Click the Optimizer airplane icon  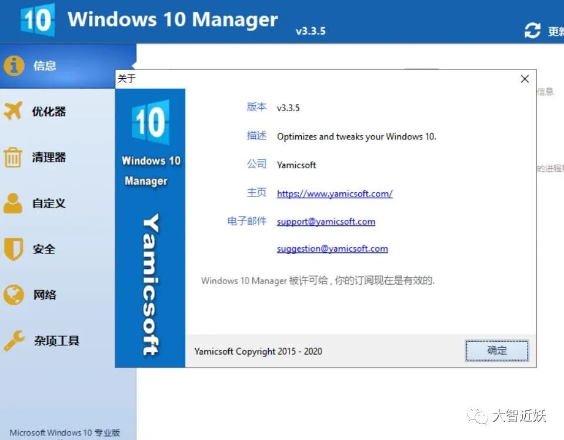13,111
